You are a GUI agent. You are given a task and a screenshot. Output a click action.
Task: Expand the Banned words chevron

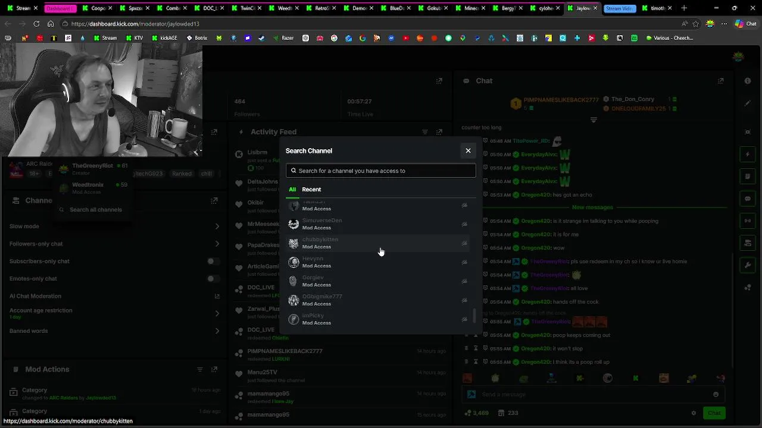pos(217,331)
